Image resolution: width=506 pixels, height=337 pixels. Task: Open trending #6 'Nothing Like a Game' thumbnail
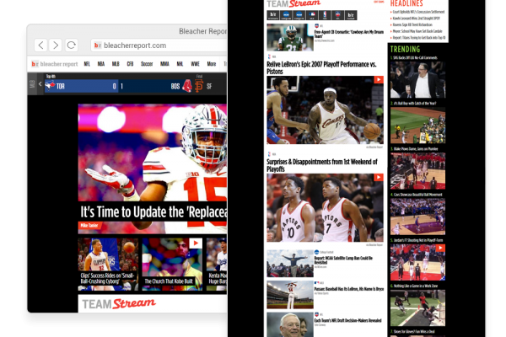click(x=418, y=308)
